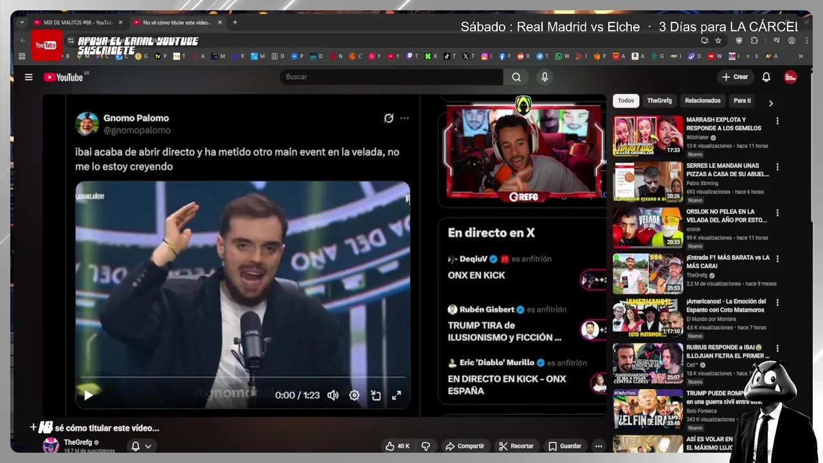The height and width of the screenshot is (463, 823).
Task: Open the Chrome extensions puzzle icon
Action: tap(754, 41)
